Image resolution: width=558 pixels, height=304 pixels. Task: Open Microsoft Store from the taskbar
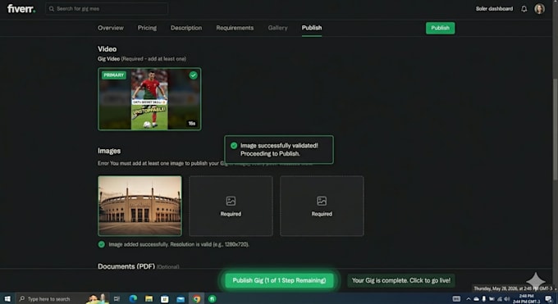pos(164,298)
